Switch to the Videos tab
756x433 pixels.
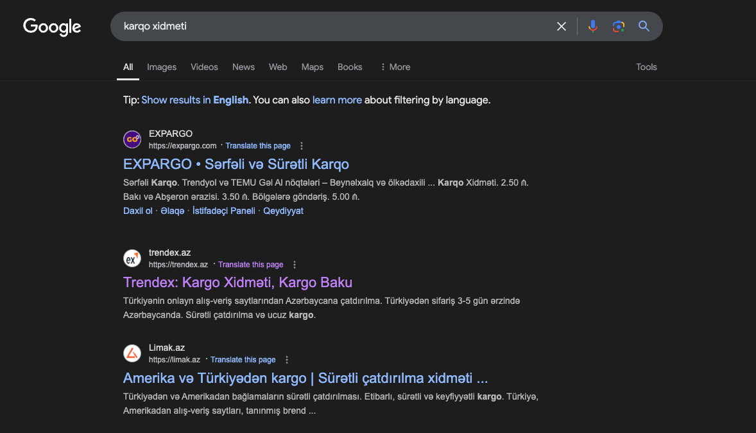pyautogui.click(x=204, y=67)
